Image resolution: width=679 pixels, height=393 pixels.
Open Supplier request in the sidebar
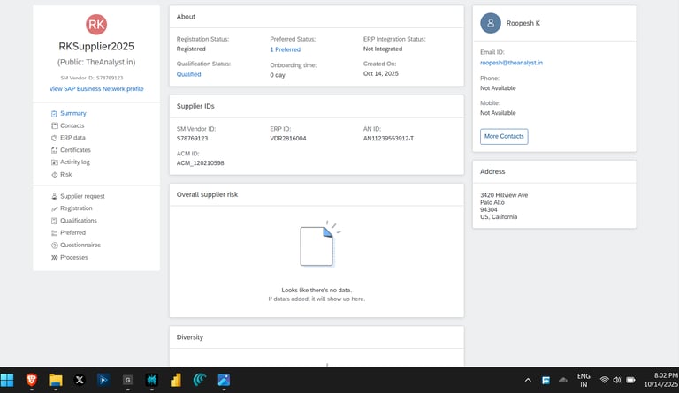[82, 196]
